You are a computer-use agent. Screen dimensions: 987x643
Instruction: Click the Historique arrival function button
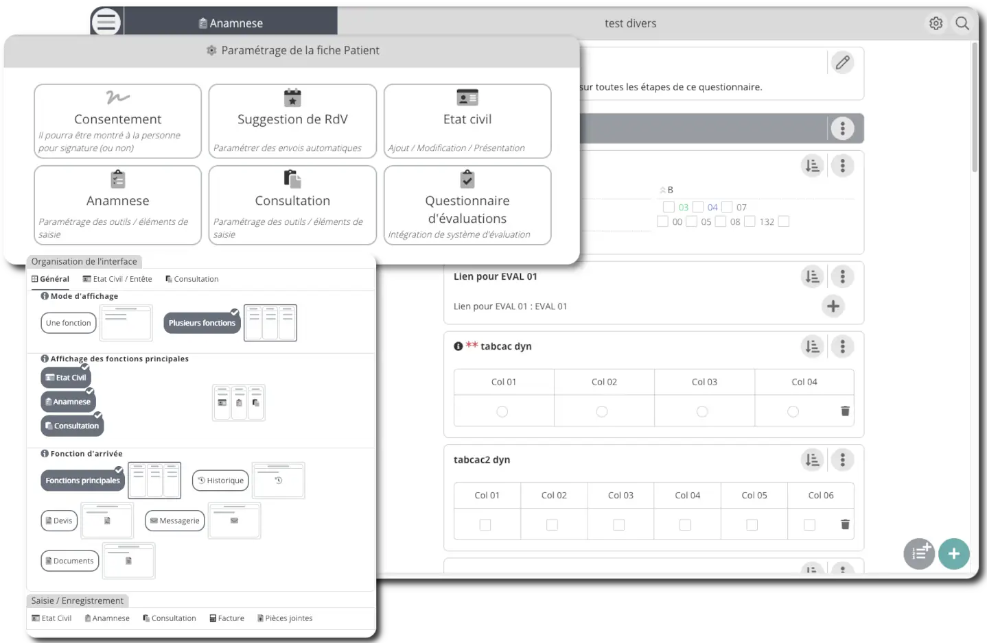tap(220, 480)
